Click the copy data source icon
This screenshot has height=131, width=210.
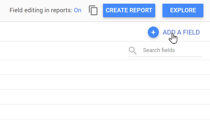pyautogui.click(x=93, y=10)
